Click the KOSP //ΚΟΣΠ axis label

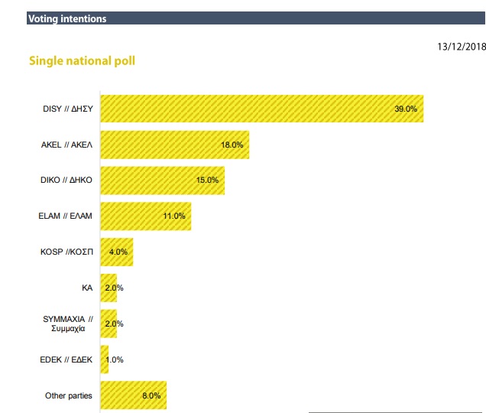(x=66, y=252)
